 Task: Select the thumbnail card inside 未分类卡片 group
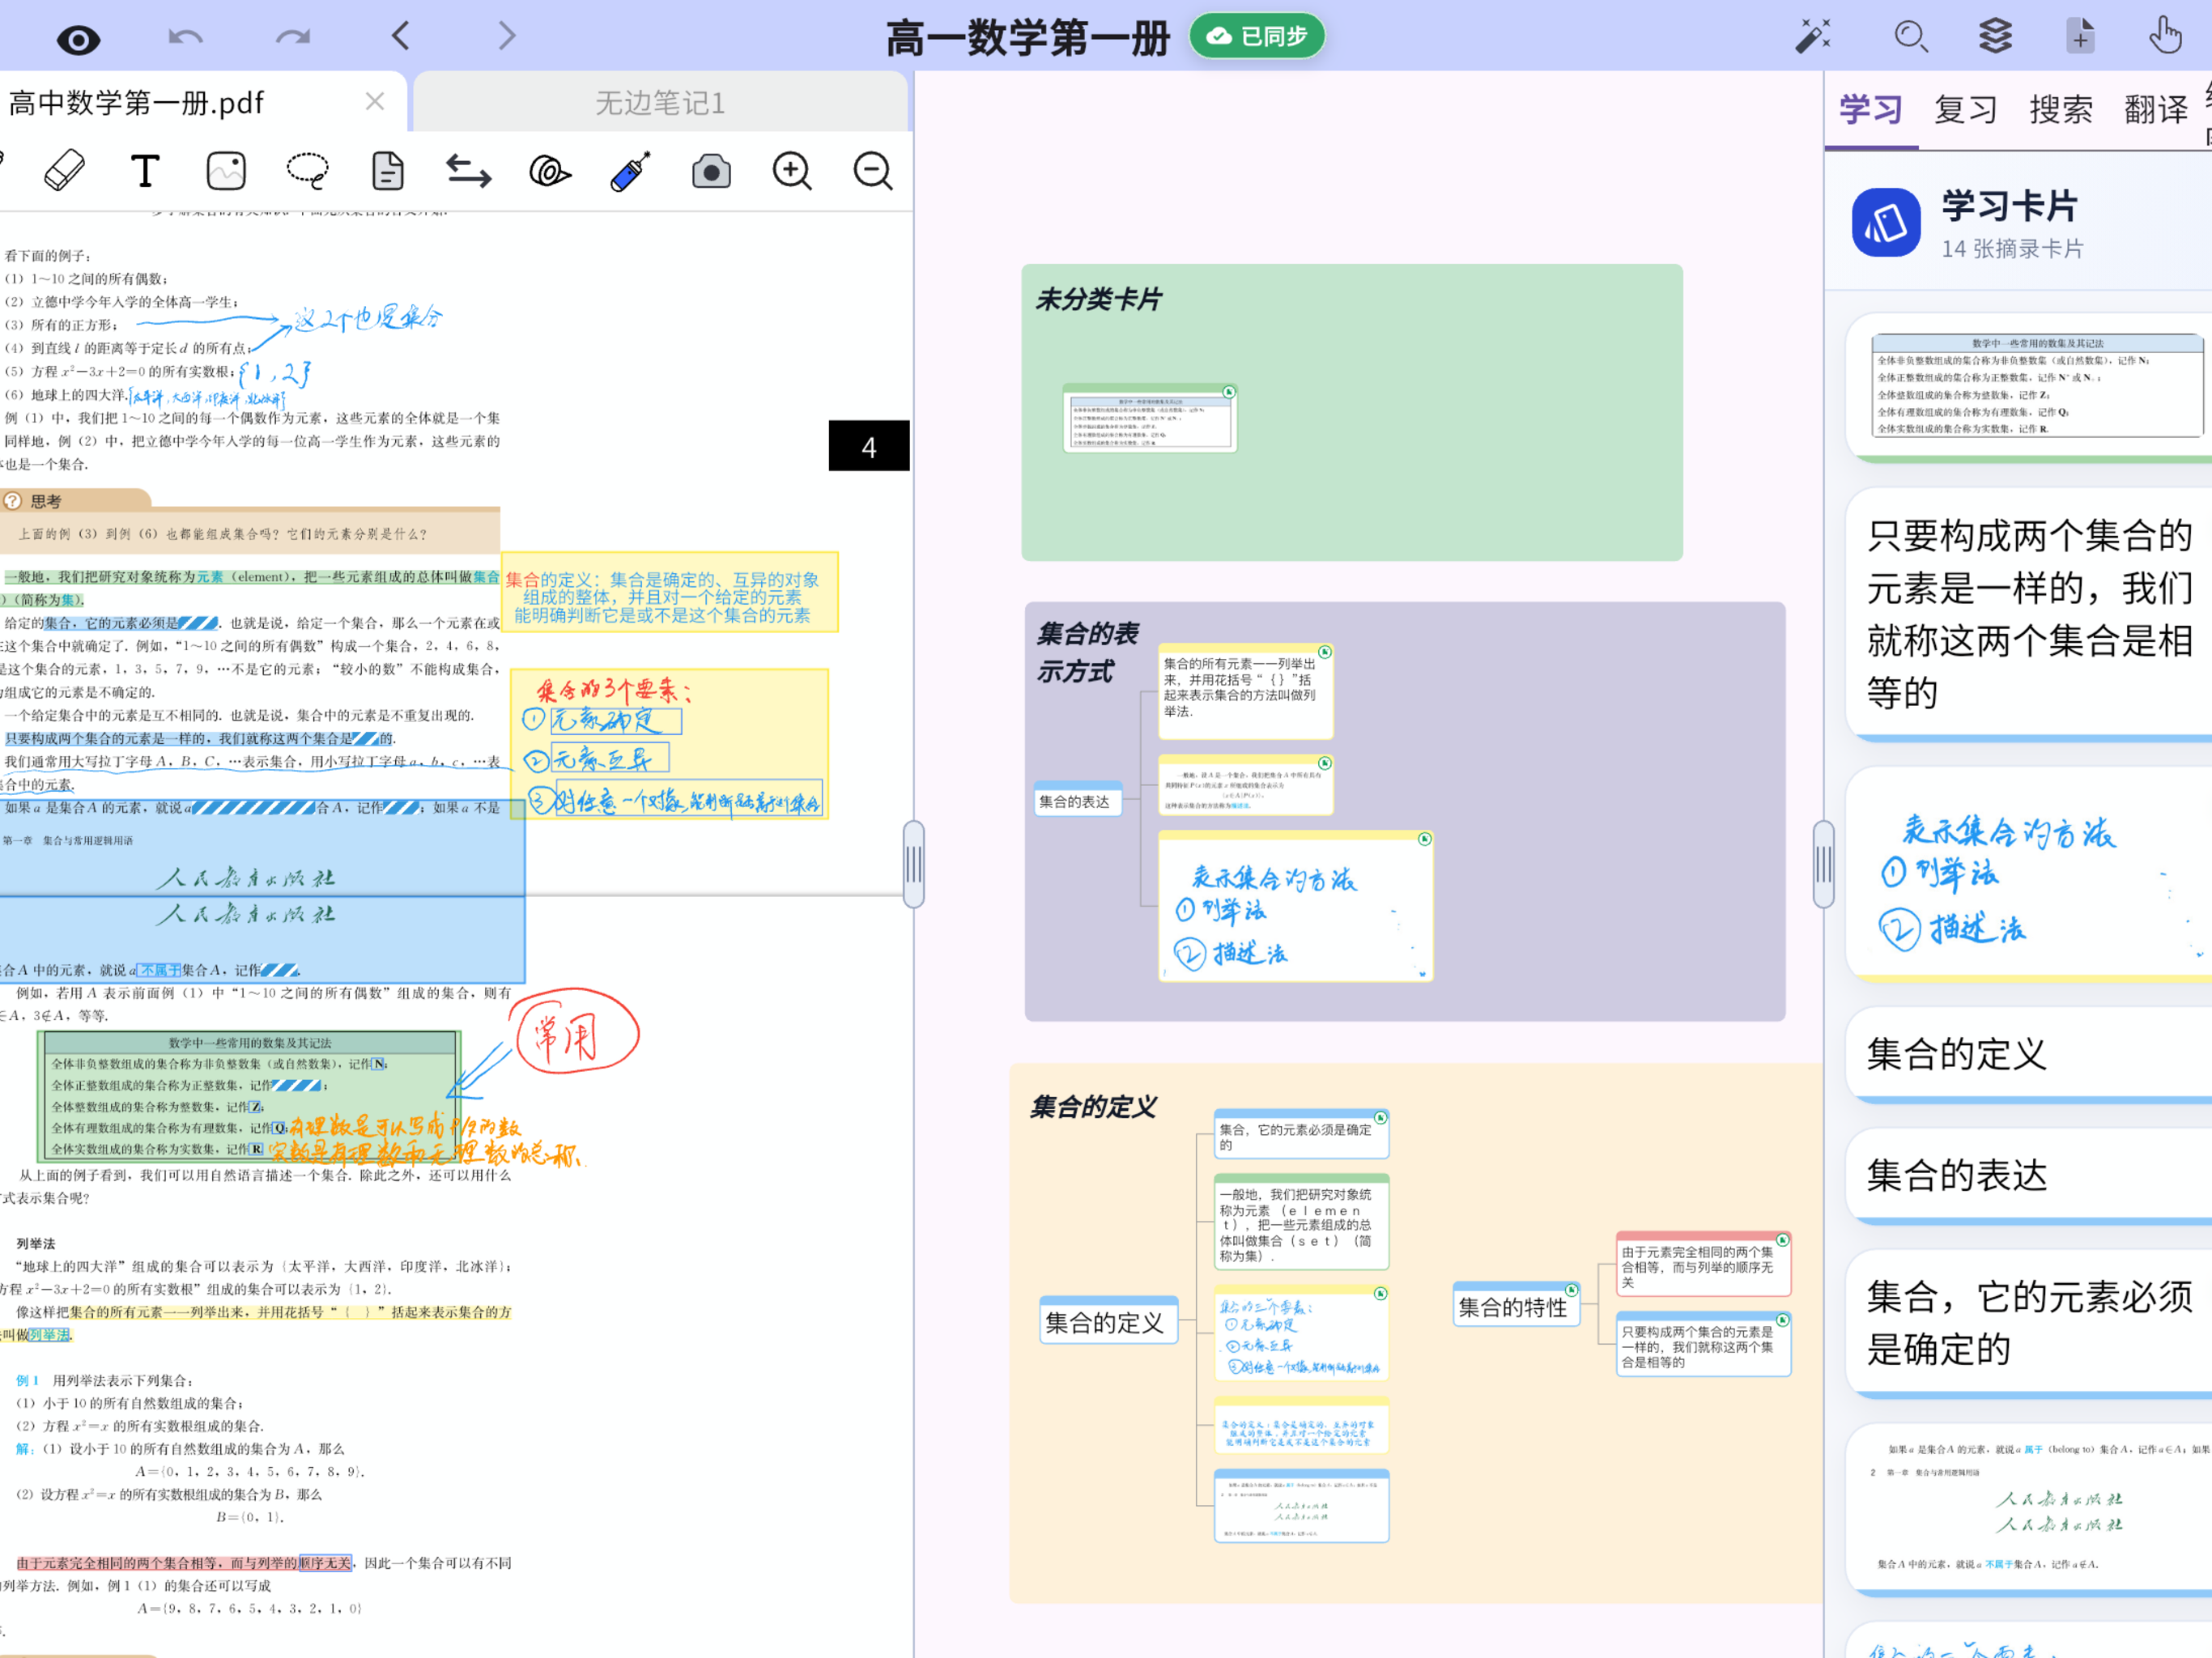(x=1150, y=418)
